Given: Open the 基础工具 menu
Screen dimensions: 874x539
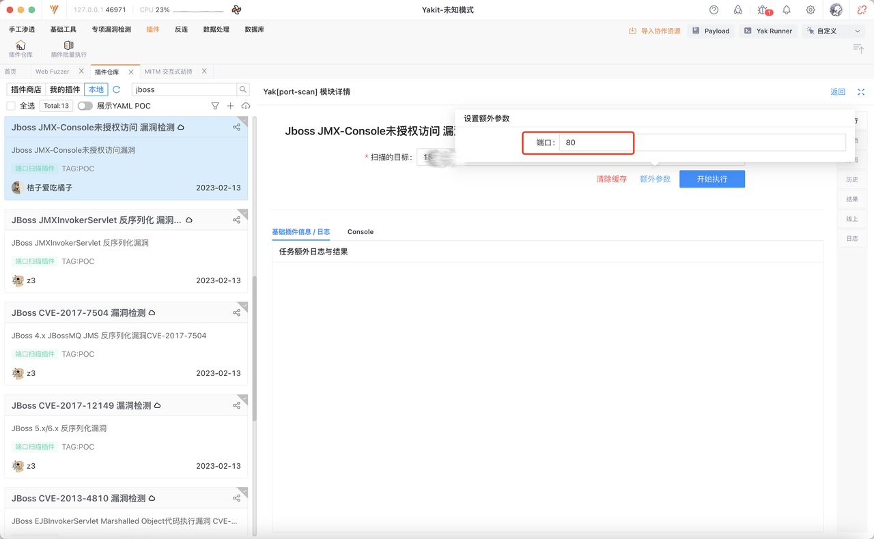Looking at the screenshot, I should (64, 30).
